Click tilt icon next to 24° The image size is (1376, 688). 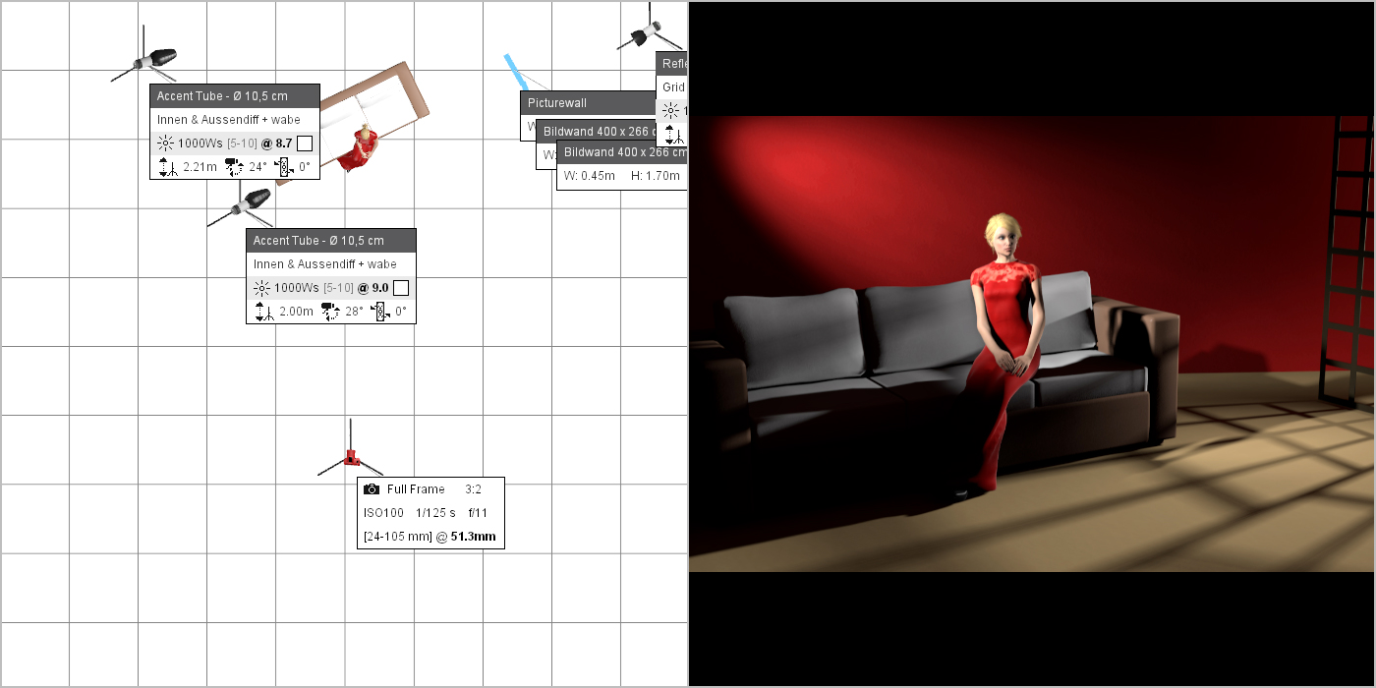(x=234, y=167)
